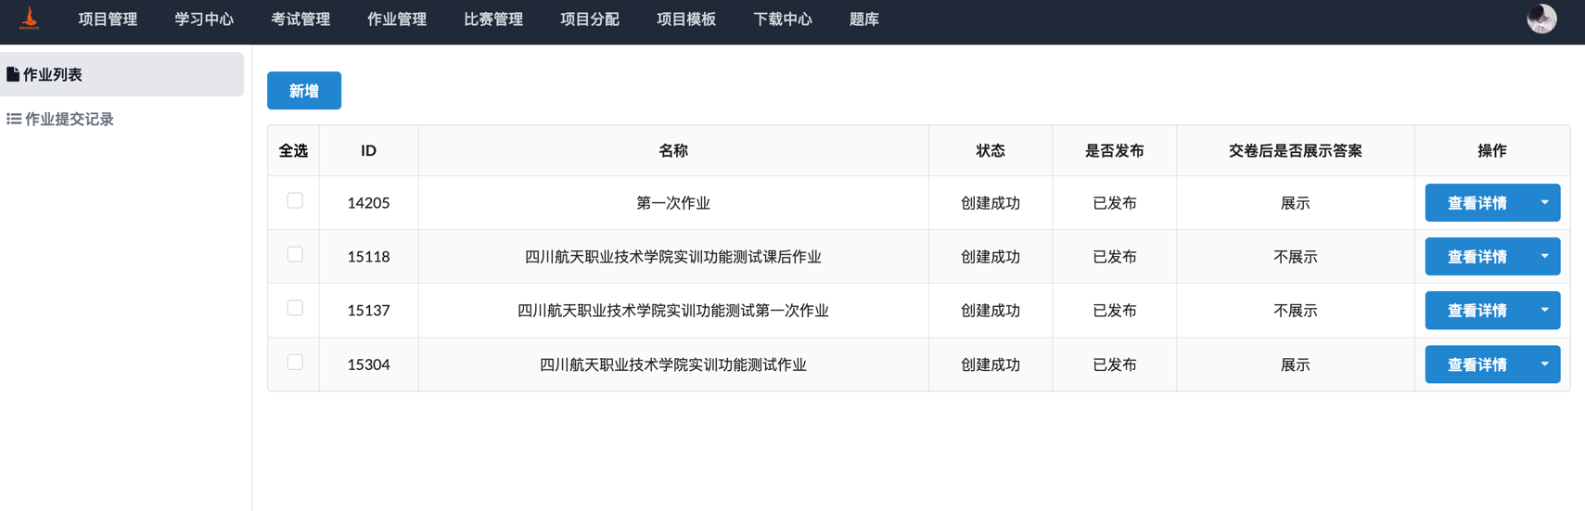The image size is (1585, 511).
Task: Open the user avatar profile menu
Action: click(x=1541, y=19)
